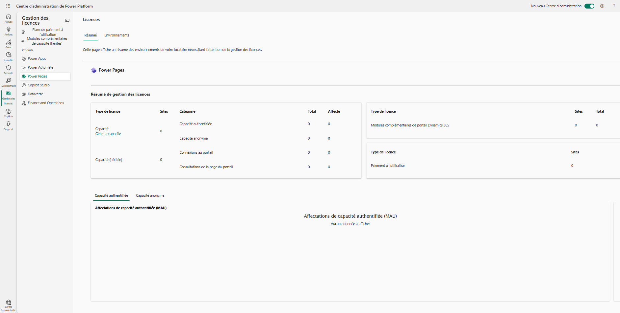Click Capacité authentifiée category row
The image size is (620, 313).
pos(195,124)
